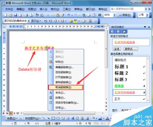Open the 格式(O) menu
The image size is (153, 127).
[x=55, y=9]
